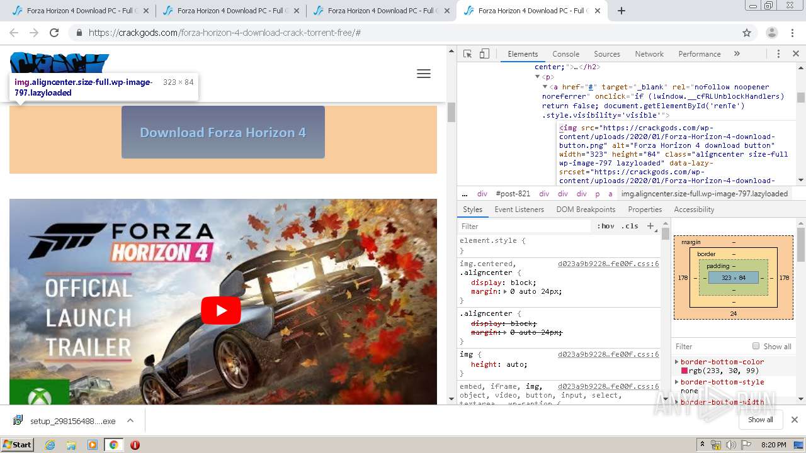Screen dimensions: 806x453
Task: Toggle the device toolbar icon
Action: coord(484,54)
